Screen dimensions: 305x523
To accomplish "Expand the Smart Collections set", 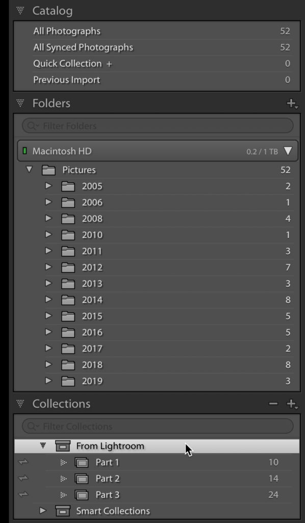I will (x=43, y=511).
